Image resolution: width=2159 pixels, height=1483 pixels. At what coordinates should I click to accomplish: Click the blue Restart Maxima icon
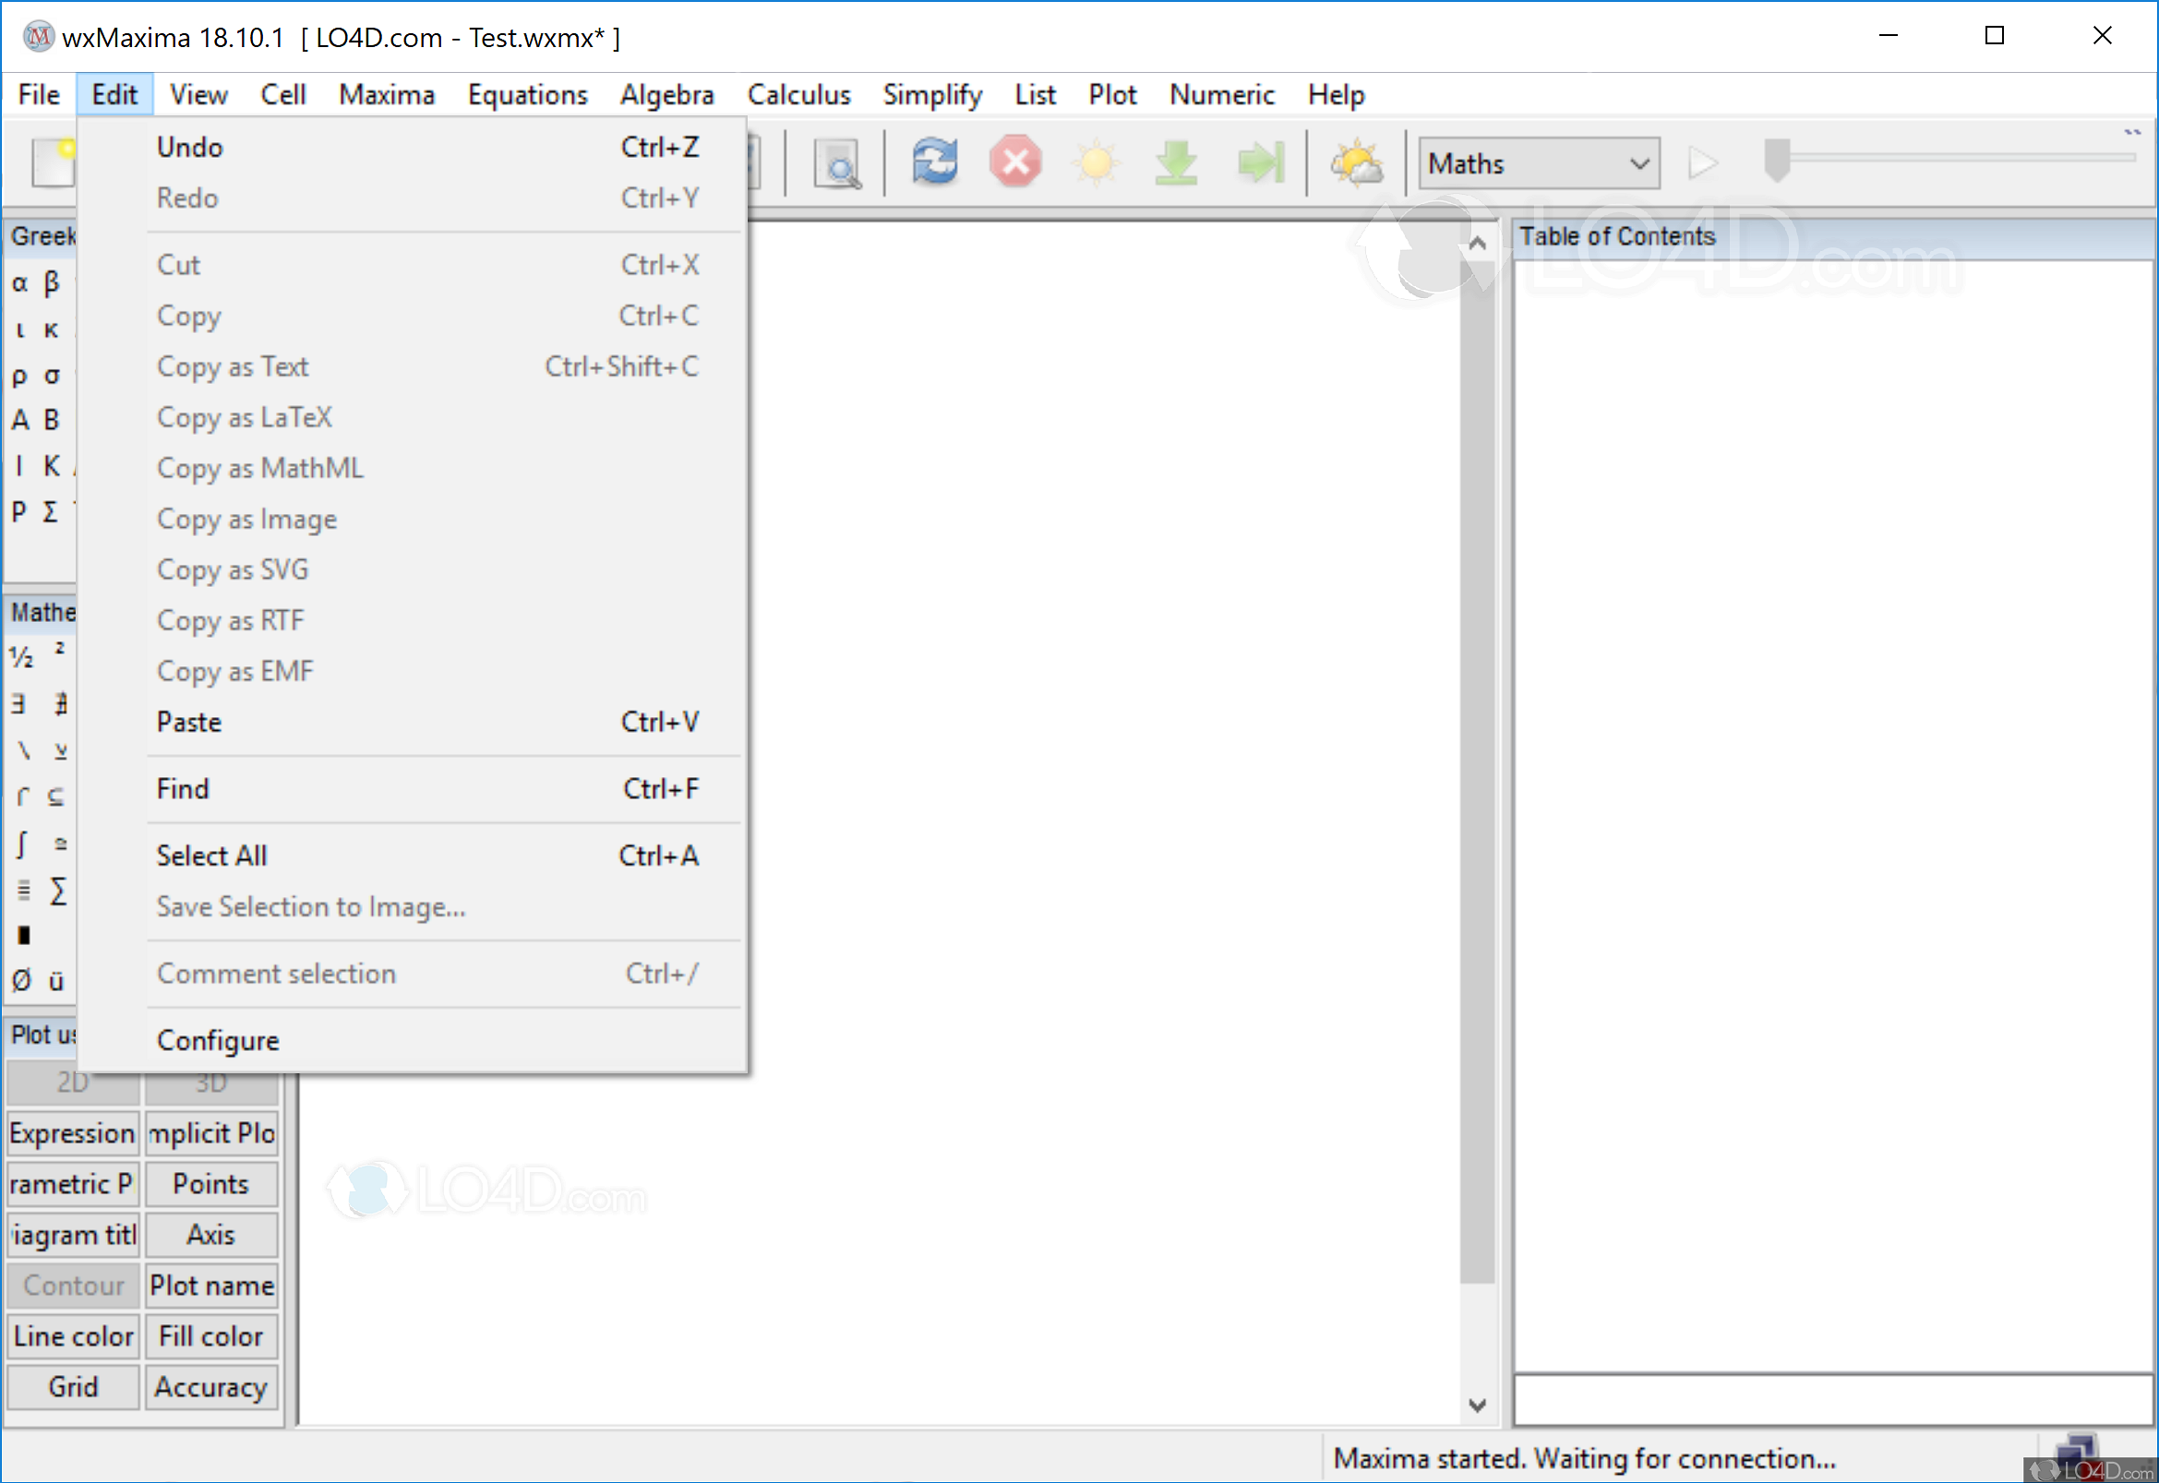(934, 161)
